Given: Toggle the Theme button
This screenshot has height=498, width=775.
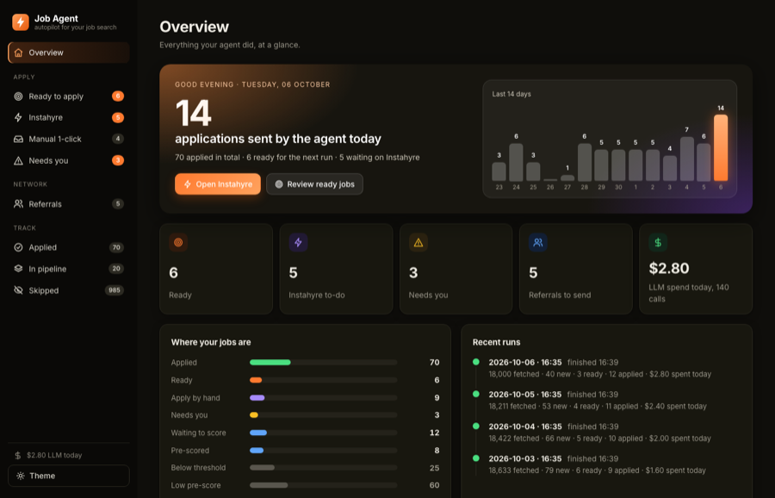Looking at the screenshot, I should tap(69, 476).
